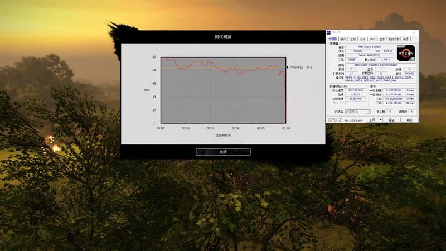Click the 验证 button in CPU-Z
The height and width of the screenshot is (251, 446).
(x=392, y=120)
